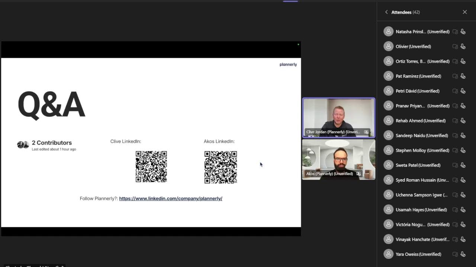Click Natasha Prinsl... microphone icon

[x=463, y=32]
